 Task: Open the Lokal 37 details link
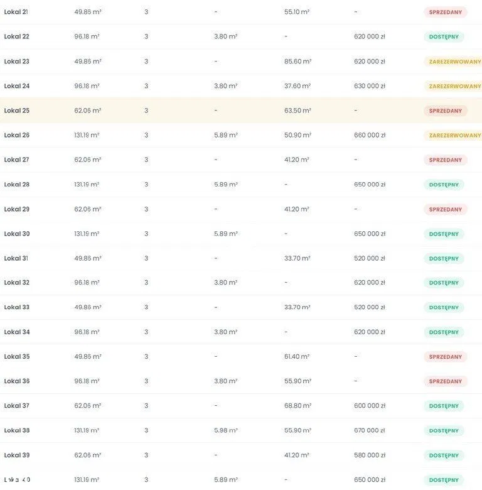pos(17,406)
